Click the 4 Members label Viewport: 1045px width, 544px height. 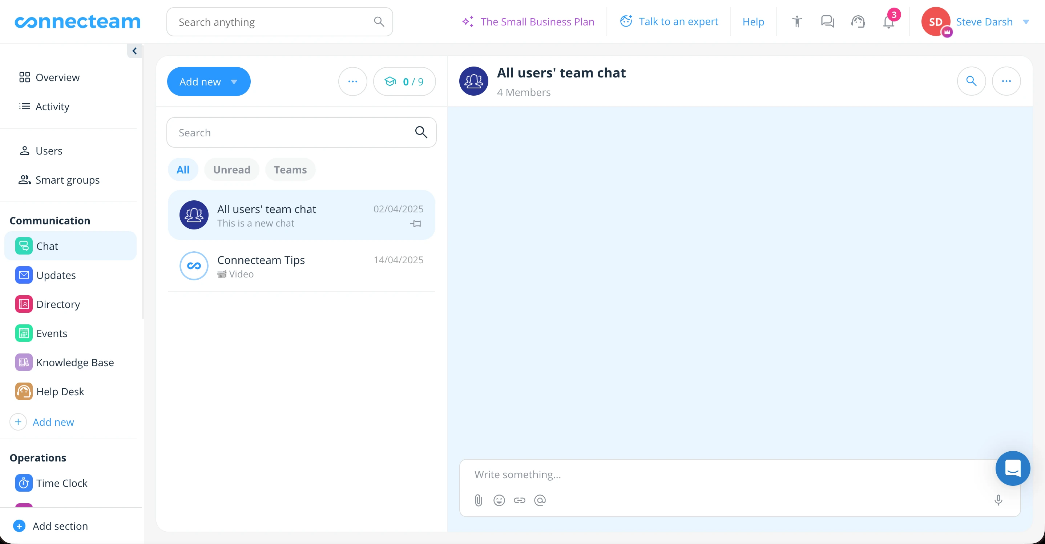click(524, 93)
